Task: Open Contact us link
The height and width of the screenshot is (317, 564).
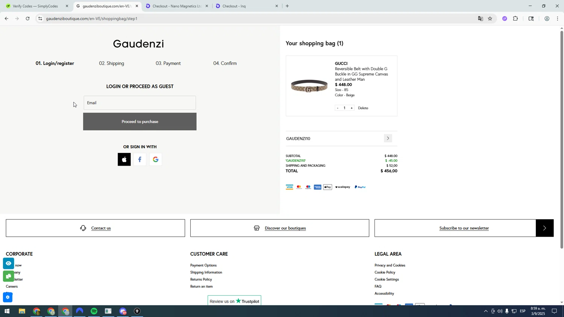Action: [101, 228]
